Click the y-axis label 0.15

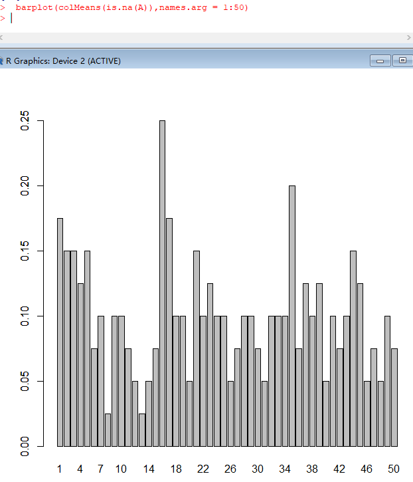tap(25, 251)
